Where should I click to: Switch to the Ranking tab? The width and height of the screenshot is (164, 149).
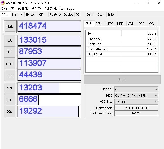[18, 15]
